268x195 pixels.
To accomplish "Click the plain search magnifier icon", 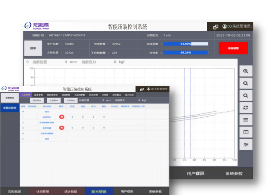I will 245,96.
